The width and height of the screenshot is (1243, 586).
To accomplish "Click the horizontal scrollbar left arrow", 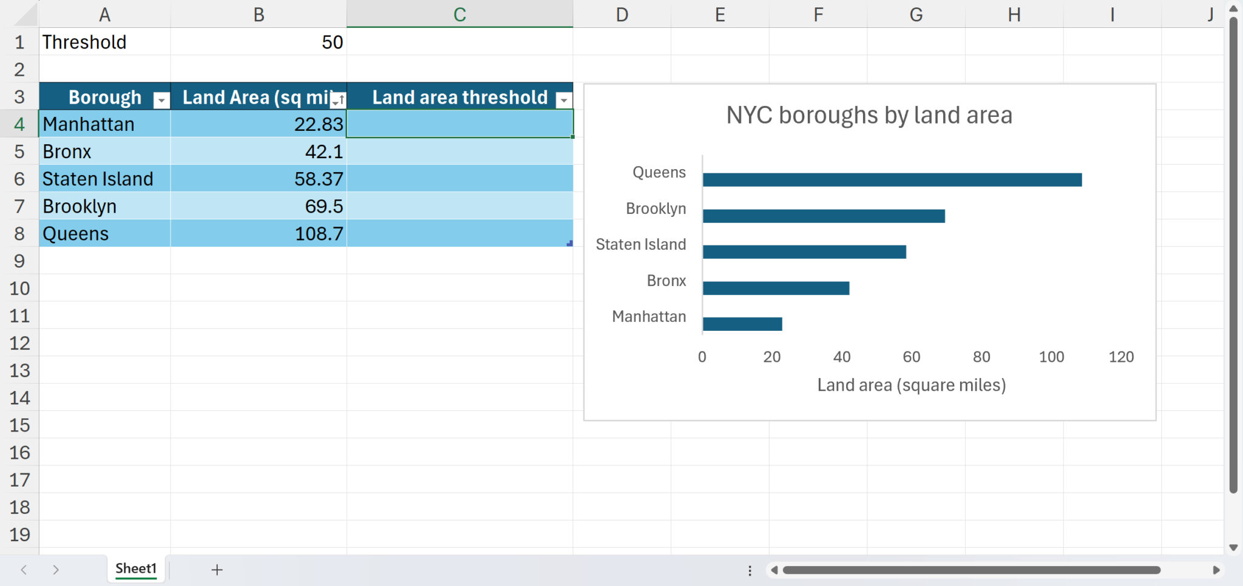I will (774, 570).
